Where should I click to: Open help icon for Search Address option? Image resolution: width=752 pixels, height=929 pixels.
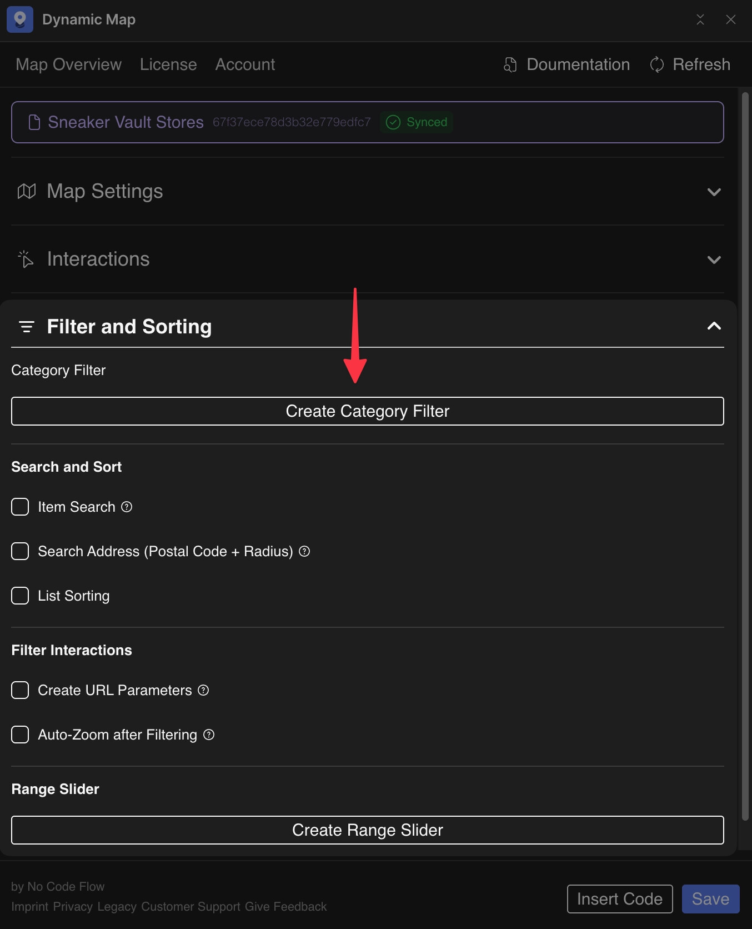point(304,551)
